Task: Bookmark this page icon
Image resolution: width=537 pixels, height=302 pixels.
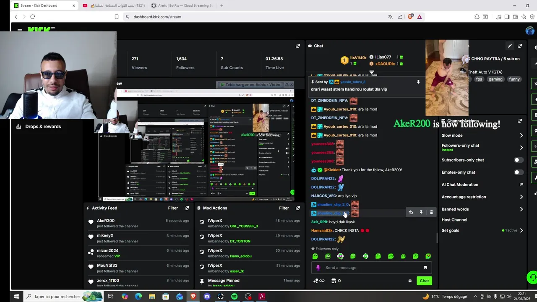Action: pos(117,17)
